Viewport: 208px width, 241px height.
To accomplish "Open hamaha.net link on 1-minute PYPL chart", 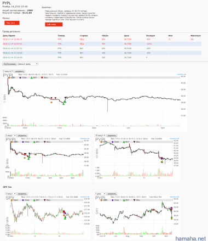I will click(x=181, y=74).
